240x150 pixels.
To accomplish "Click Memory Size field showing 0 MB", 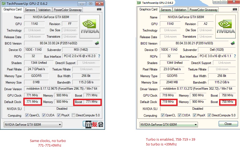I will pos(36,82).
